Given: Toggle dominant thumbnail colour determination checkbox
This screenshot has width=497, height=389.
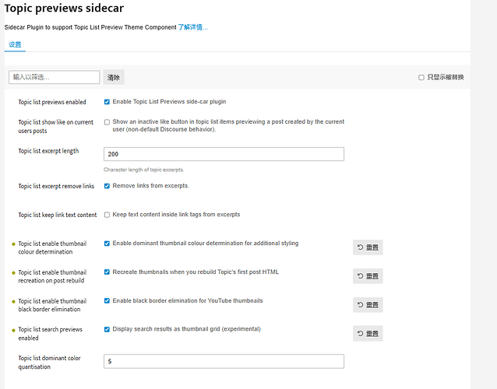Looking at the screenshot, I should 108,244.
